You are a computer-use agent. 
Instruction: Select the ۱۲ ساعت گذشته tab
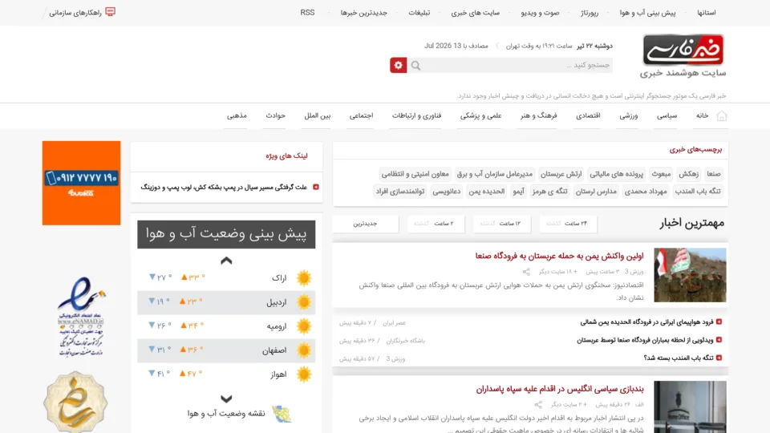click(x=501, y=224)
